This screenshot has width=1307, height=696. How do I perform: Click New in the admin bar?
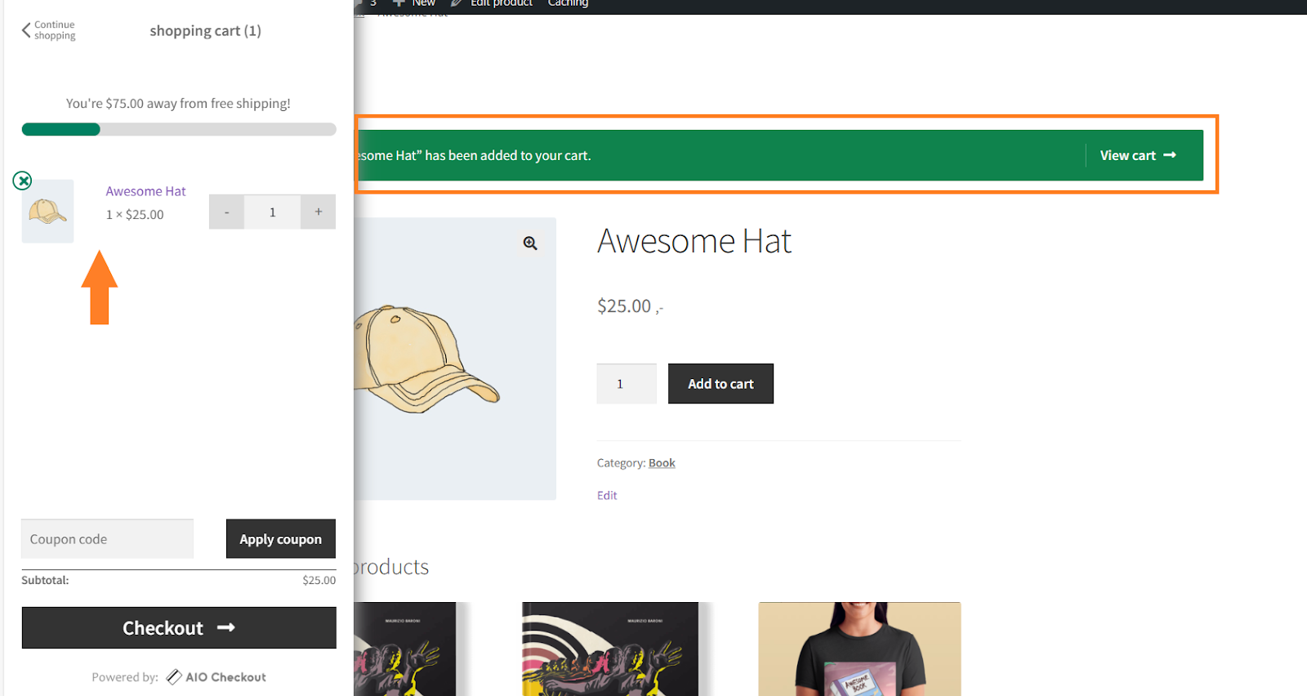click(x=415, y=3)
